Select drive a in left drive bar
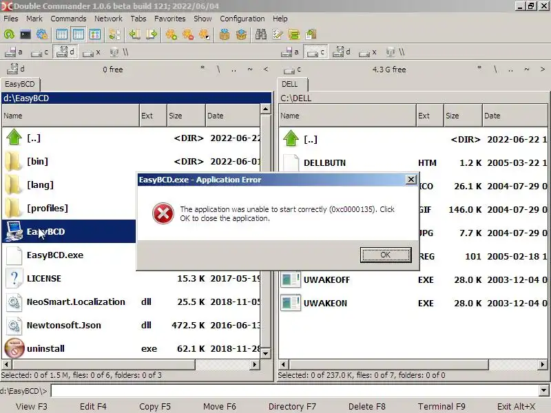 (x=14, y=52)
